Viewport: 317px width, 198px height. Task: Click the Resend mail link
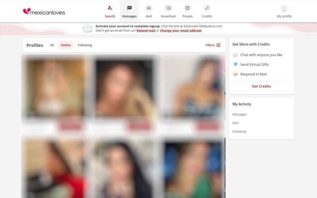146,30
